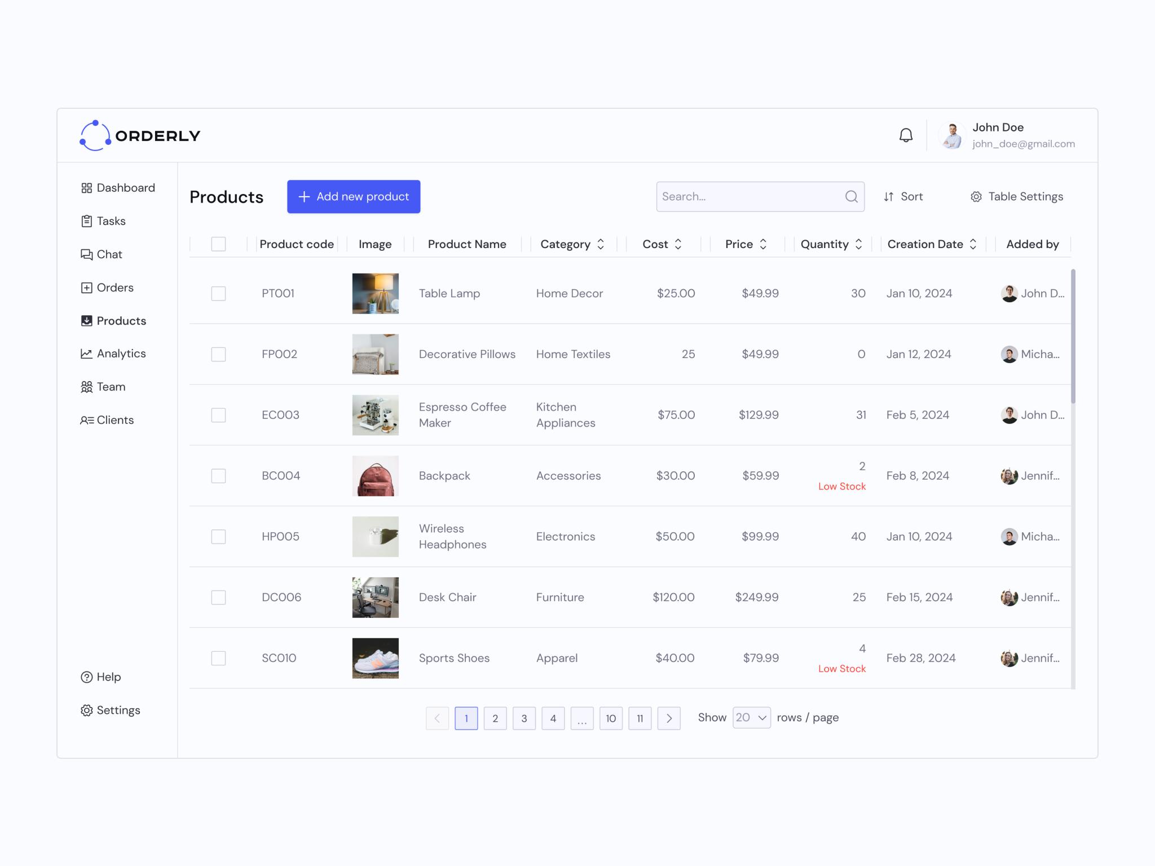Click John Doe's header avatar
This screenshot has width=1155, height=866.
point(953,135)
